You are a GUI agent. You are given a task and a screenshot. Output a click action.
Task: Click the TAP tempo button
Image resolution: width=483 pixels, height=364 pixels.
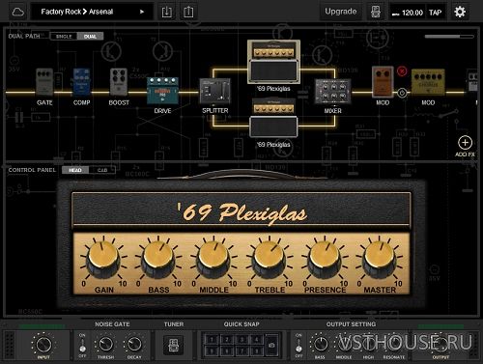point(435,13)
